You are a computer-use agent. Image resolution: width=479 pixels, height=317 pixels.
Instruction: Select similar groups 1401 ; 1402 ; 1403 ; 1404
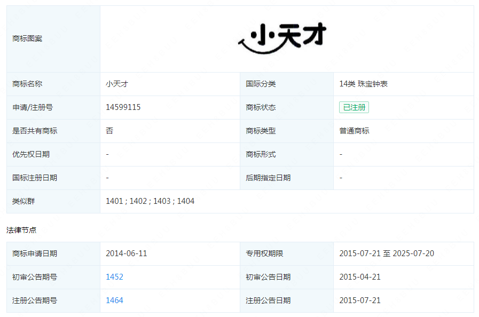pos(150,201)
